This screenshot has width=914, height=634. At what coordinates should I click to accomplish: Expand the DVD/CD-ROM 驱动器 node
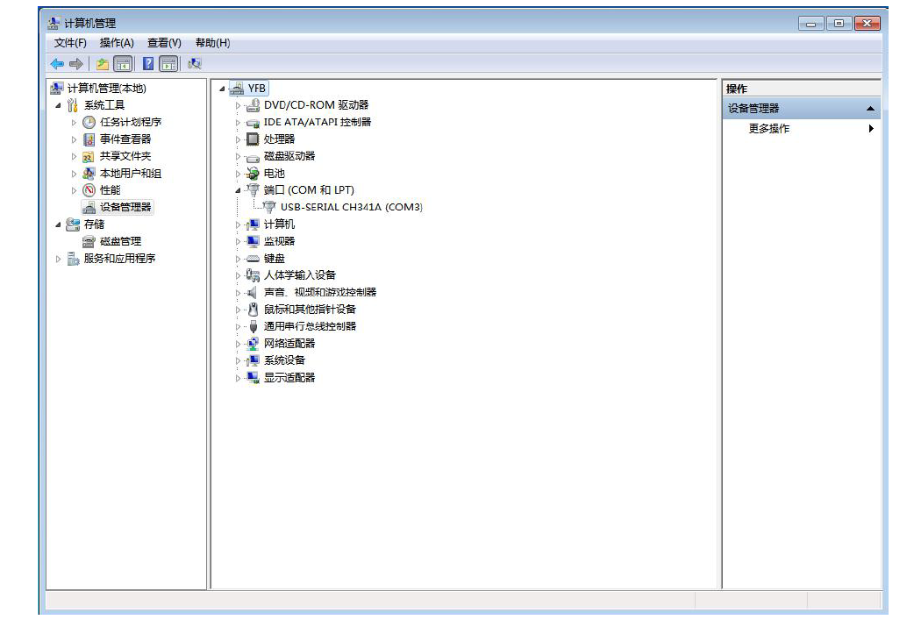click(x=238, y=105)
